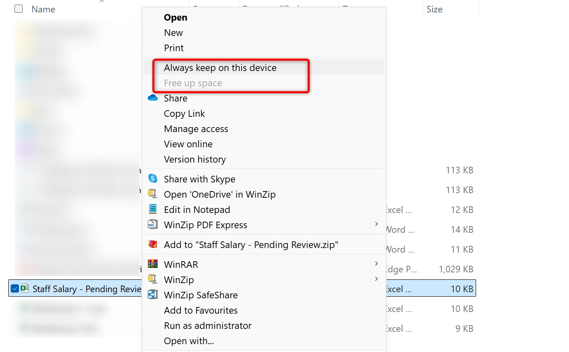The width and height of the screenshot is (569, 352).
Task: Toggle the Name column header checkbox
Action: click(x=18, y=9)
